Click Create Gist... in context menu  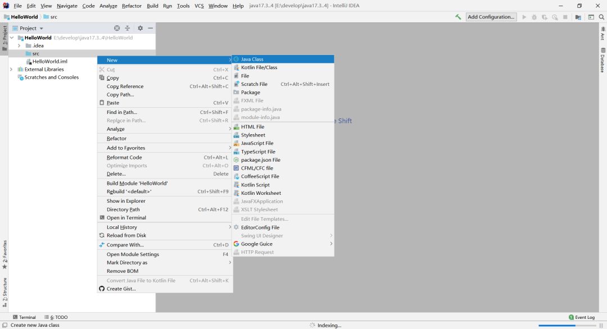tap(165, 289)
